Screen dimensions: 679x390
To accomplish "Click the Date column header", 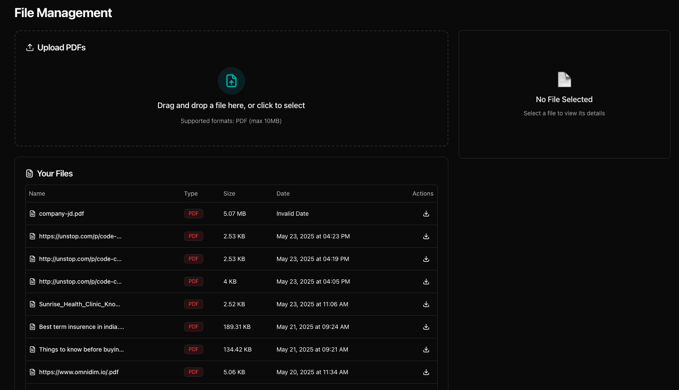I will pyautogui.click(x=283, y=194).
